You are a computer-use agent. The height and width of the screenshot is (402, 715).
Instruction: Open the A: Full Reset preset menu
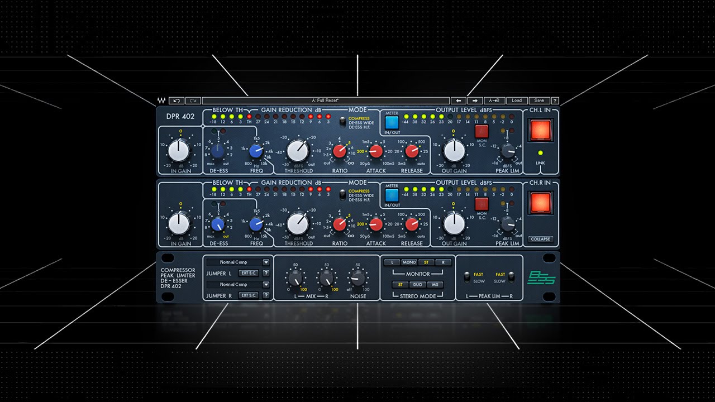point(325,100)
